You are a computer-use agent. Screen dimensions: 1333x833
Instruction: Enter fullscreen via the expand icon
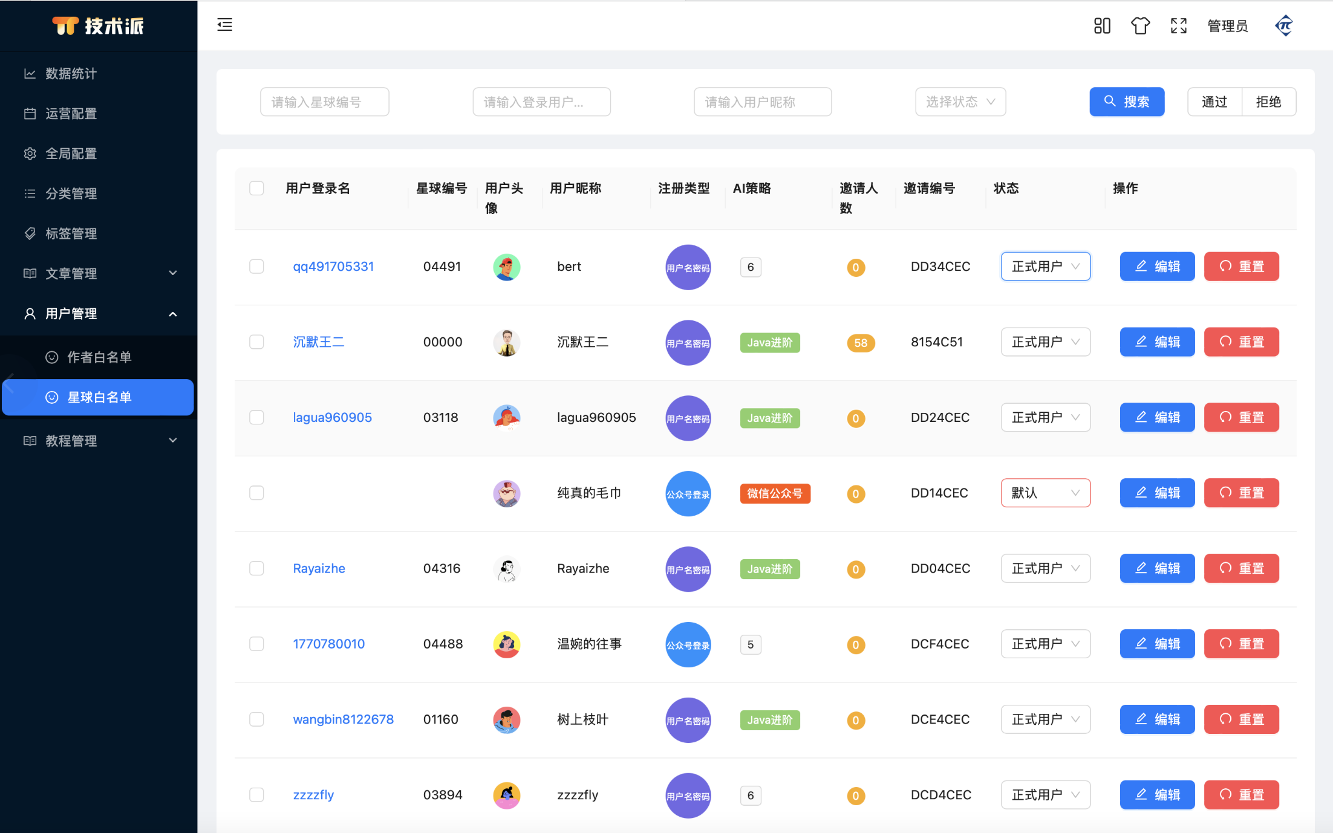(1178, 26)
